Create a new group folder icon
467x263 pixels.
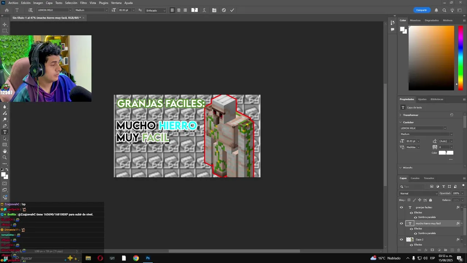click(445, 250)
